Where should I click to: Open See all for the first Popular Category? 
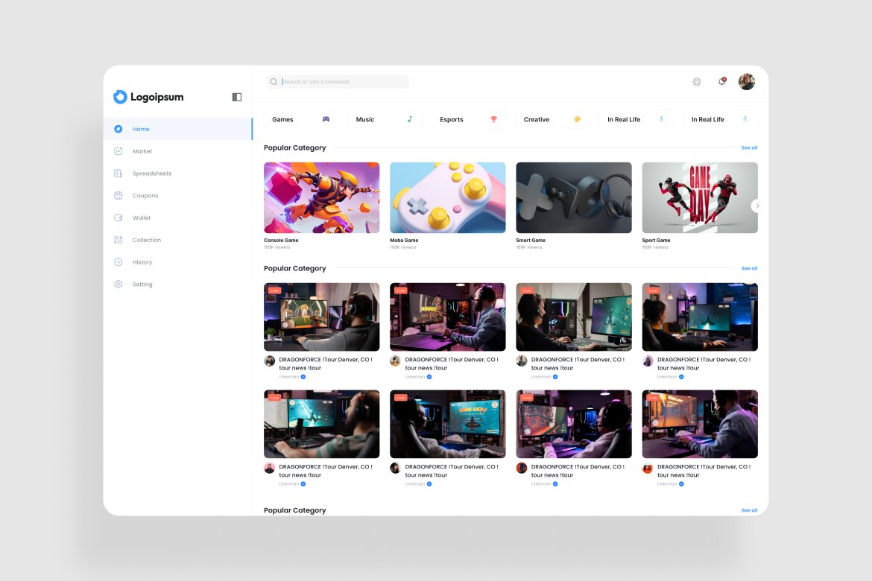tap(748, 147)
